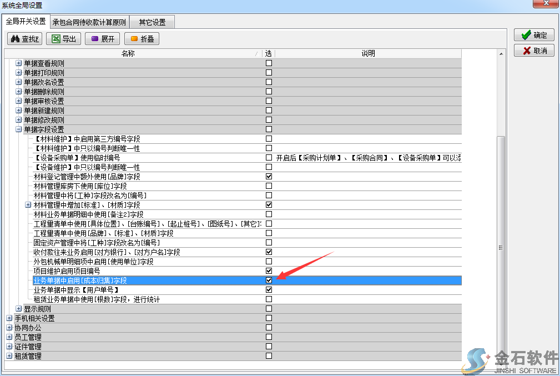560x376 pixels.
Task: Open the 其它设置 tab
Action: pyautogui.click(x=152, y=23)
